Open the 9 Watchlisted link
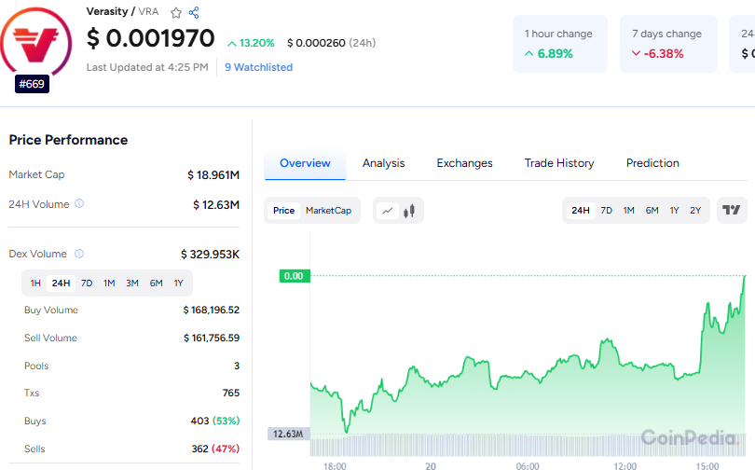Image resolution: width=755 pixels, height=470 pixels. (x=258, y=67)
